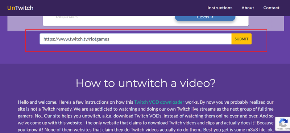This screenshot has width=290, height=133.
Task: Click the Octopart.com ad text
Action: pyautogui.click(x=67, y=17)
